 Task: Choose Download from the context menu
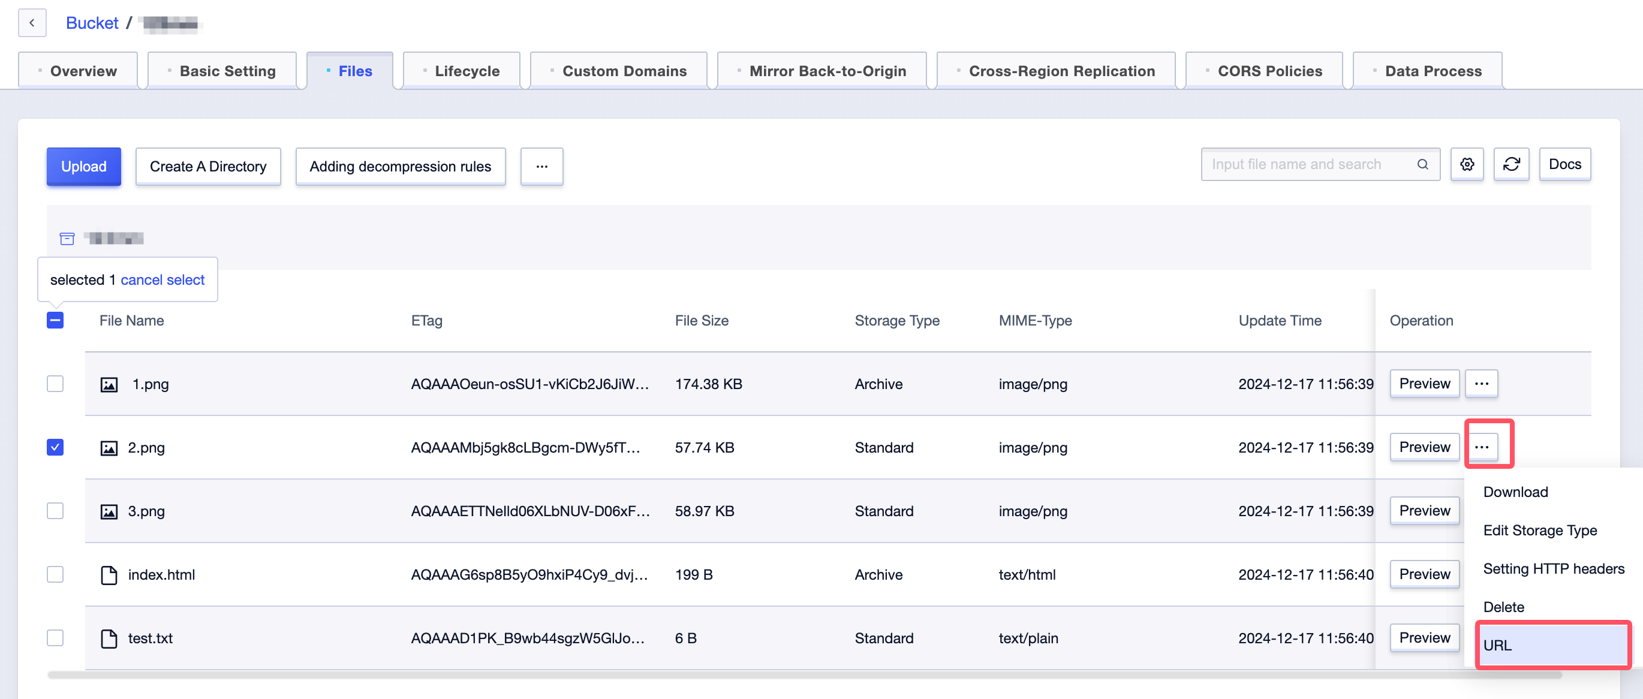pos(1554,492)
